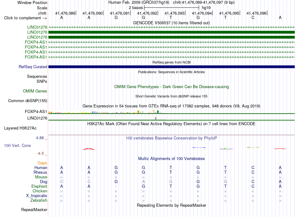Click the '2 bases' scale bar
Viewport: 295px width, 217px height.
point(171,8)
